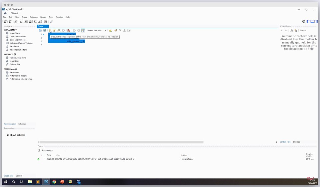The image size is (320, 187).
Task: Click the create new table icon
Action: point(26,21)
